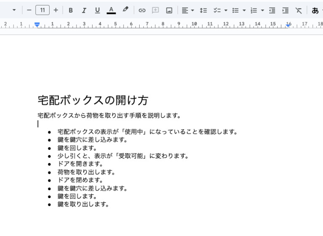This screenshot has height=236, width=323.
Task: Open the text color picker
Action: (x=111, y=10)
